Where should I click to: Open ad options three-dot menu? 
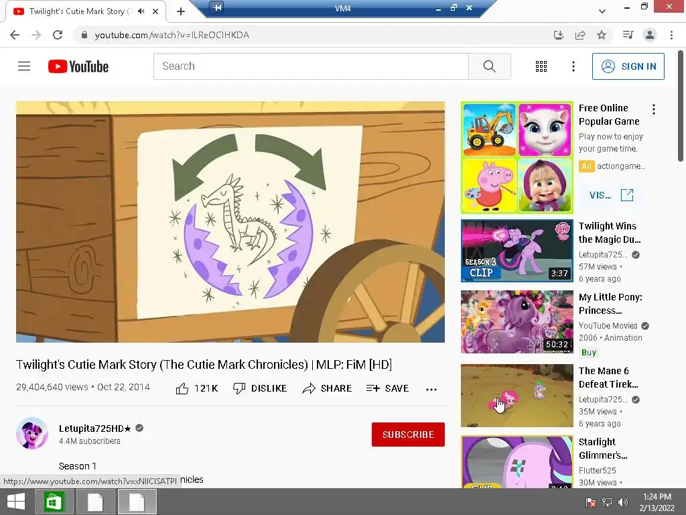[x=654, y=109]
